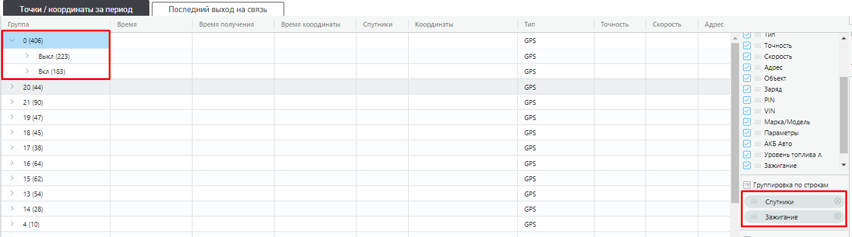Viewport: 852px width, 237px height.
Task: Toggle the Марка/Модель column checkbox
Action: tap(747, 122)
